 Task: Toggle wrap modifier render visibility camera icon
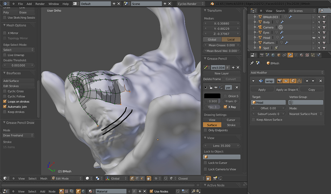tap(280, 81)
